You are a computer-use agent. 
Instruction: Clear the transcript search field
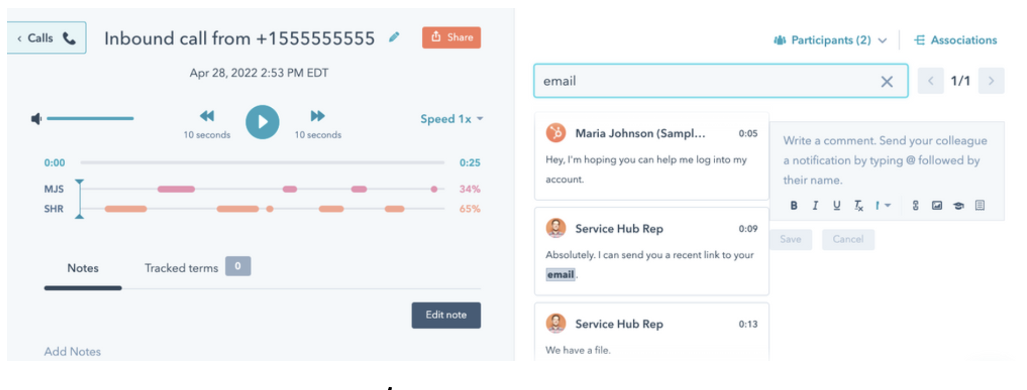[x=887, y=81]
